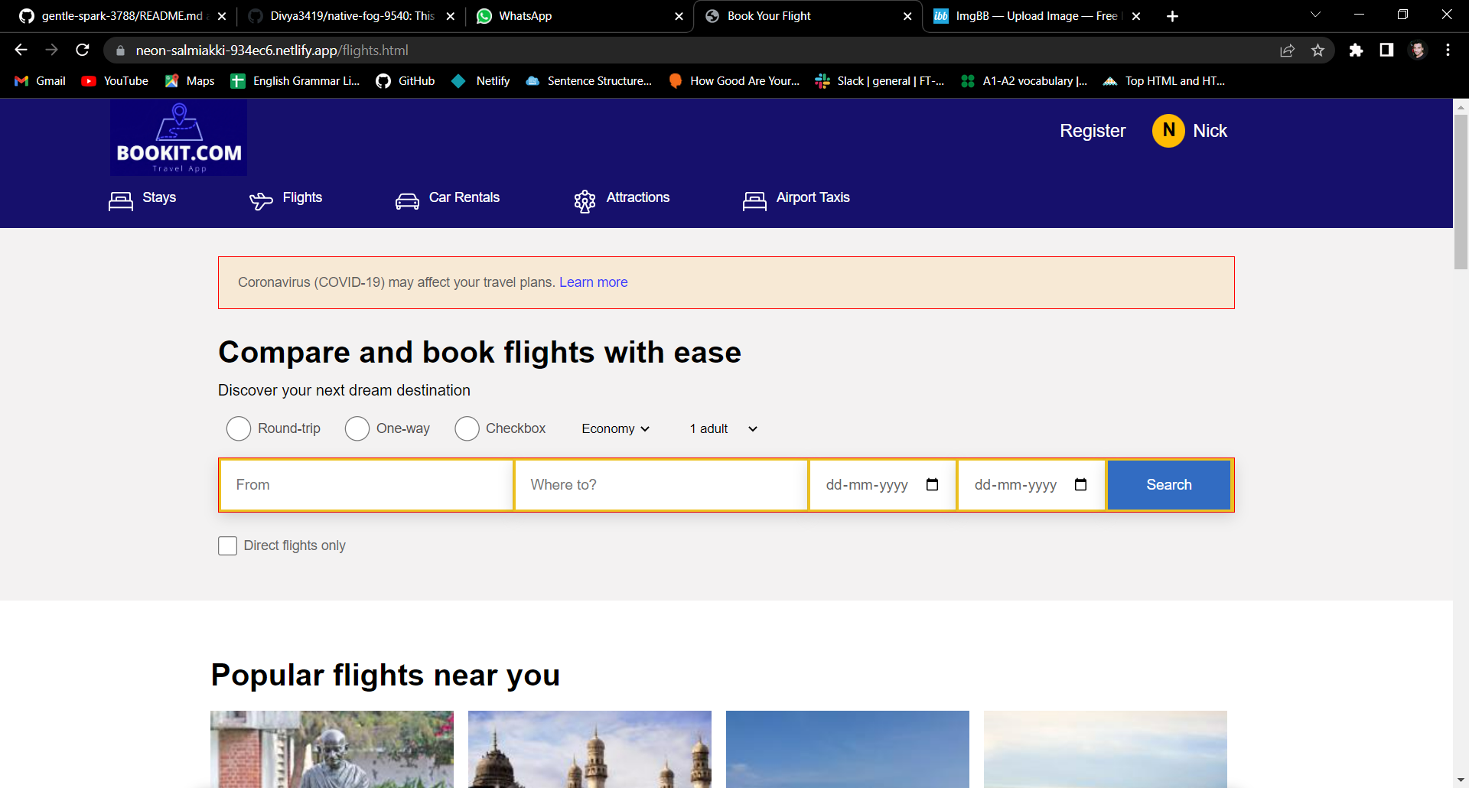The image size is (1469, 788).
Task: Open the departure date calendar picker icon
Action: click(x=932, y=484)
